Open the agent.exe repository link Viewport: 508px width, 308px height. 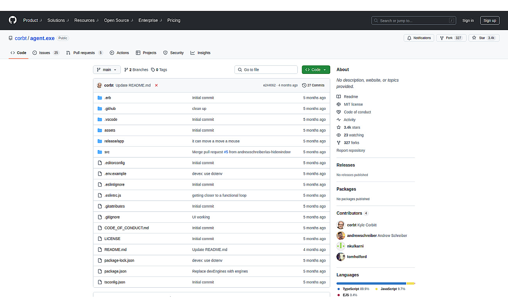[x=42, y=38]
